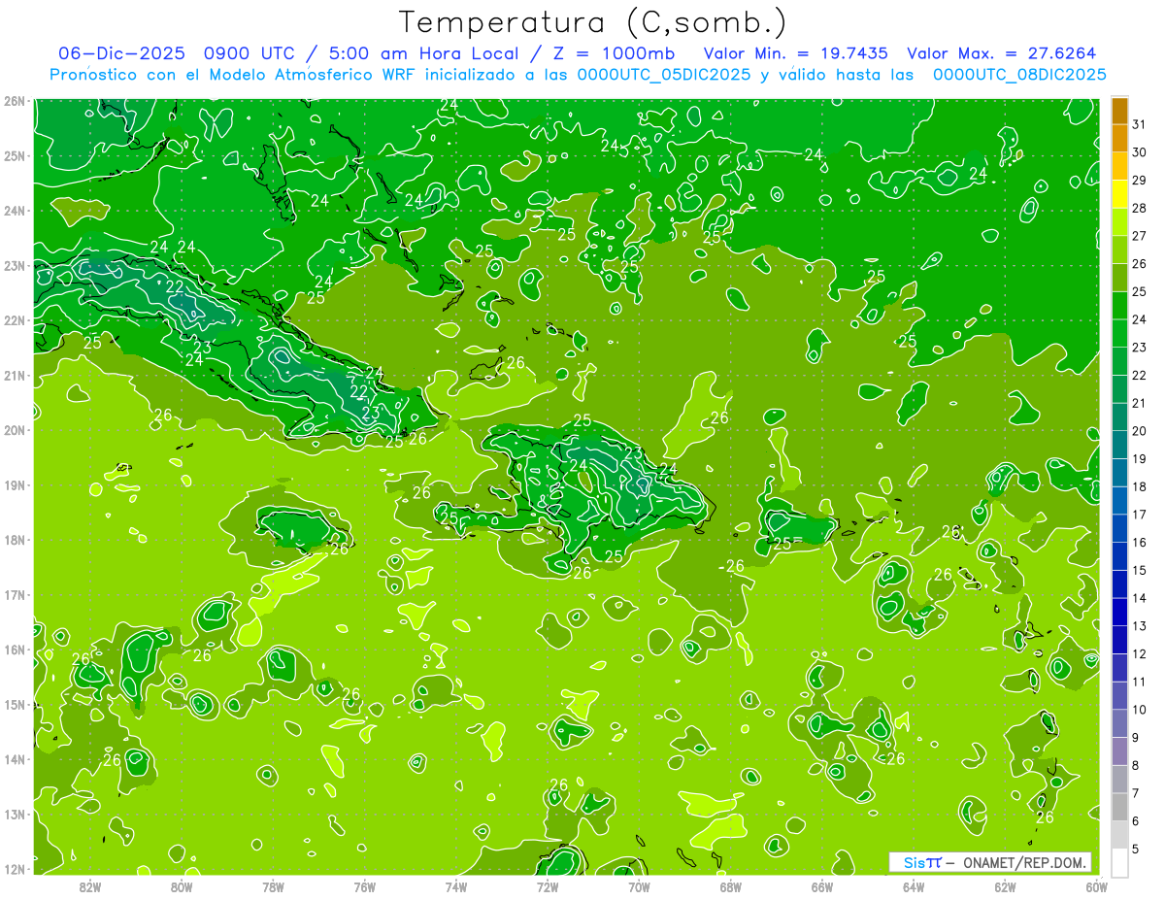1165x900 pixels.
Task: Click the '60W' longitude axis label
Action: [x=1096, y=886]
